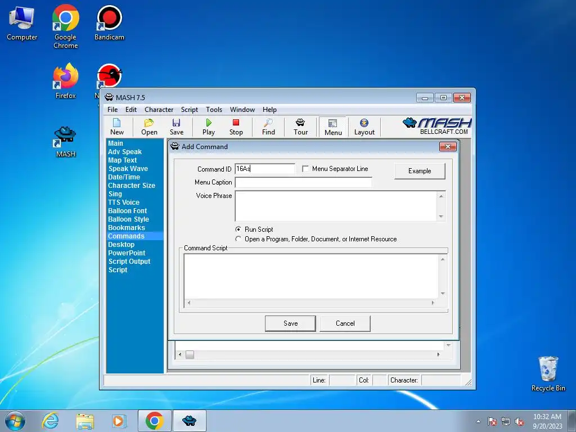
Task: Start playback with the Play icon
Action: (208, 127)
